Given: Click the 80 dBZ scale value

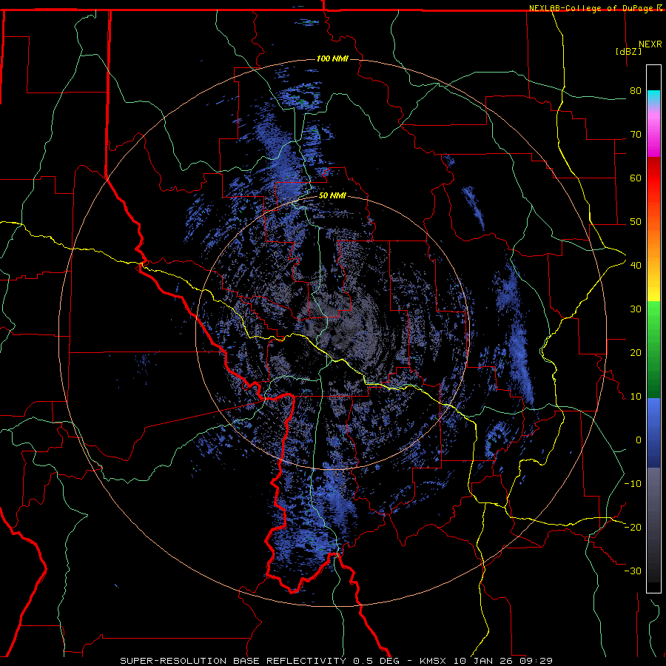Looking at the screenshot, I should point(636,91).
